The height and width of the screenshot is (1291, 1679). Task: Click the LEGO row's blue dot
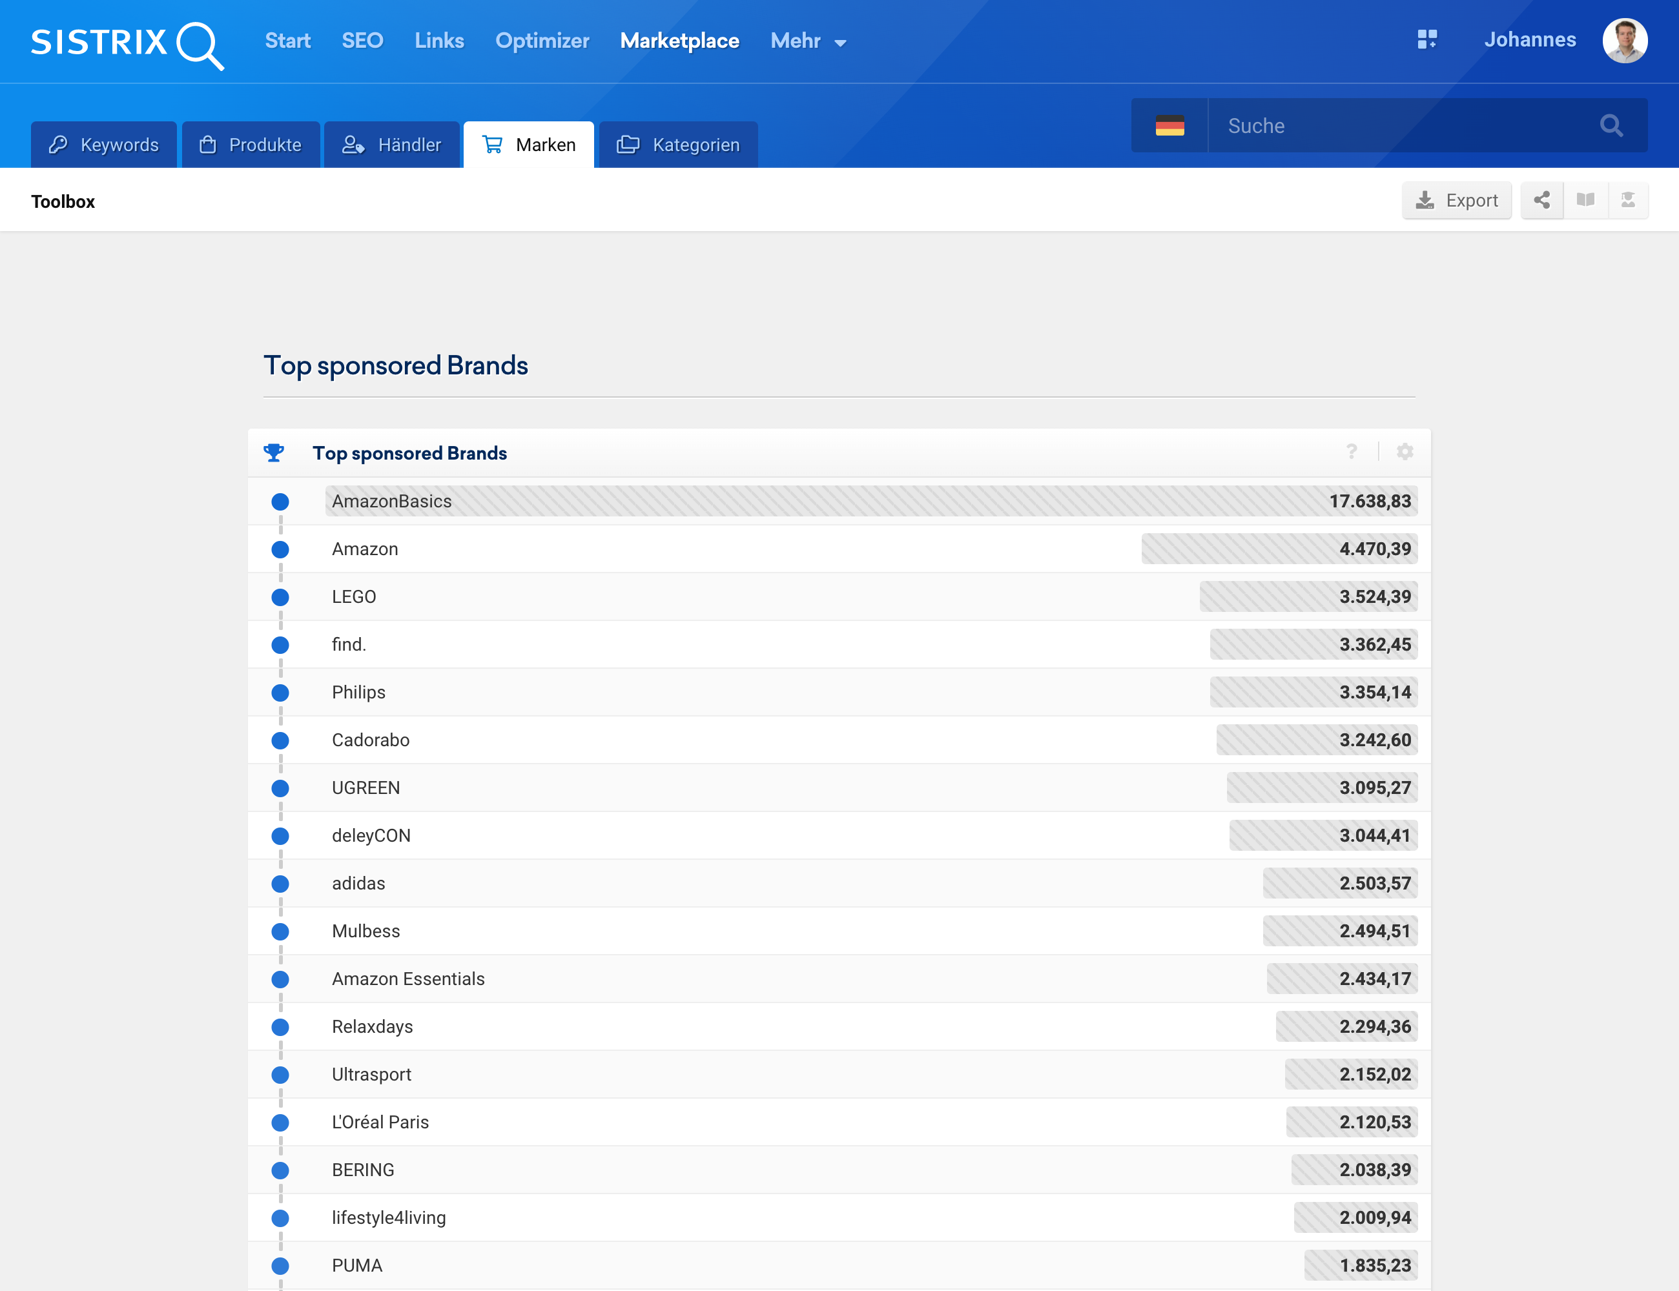point(280,597)
